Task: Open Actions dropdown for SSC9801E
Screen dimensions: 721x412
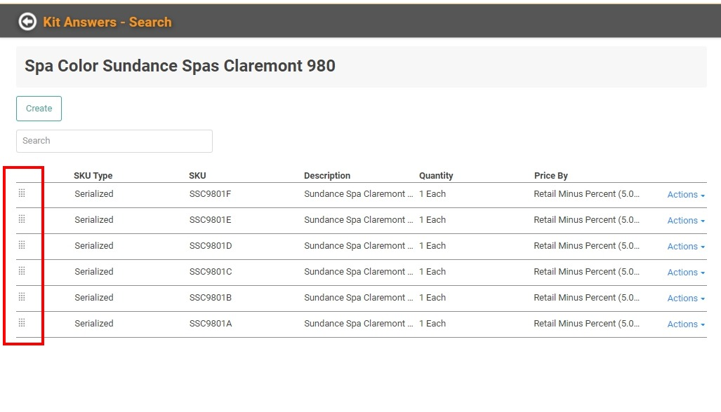Action: pyautogui.click(x=686, y=220)
